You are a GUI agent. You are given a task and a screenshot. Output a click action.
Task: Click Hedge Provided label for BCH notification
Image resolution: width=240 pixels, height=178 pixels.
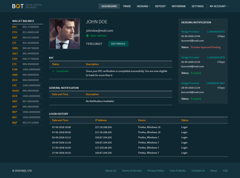coord(190,57)
